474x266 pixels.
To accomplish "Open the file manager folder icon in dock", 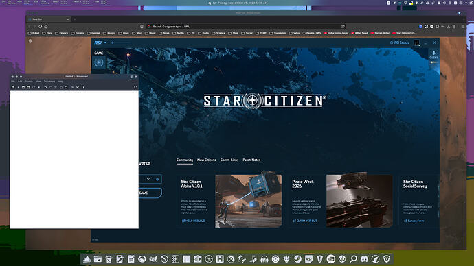I will 98,258.
